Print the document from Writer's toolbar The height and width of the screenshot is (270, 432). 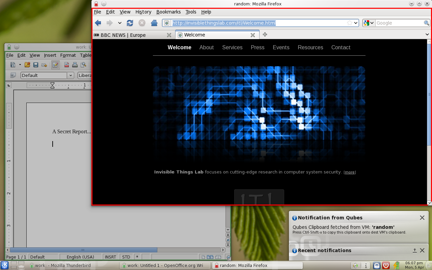pos(75,65)
